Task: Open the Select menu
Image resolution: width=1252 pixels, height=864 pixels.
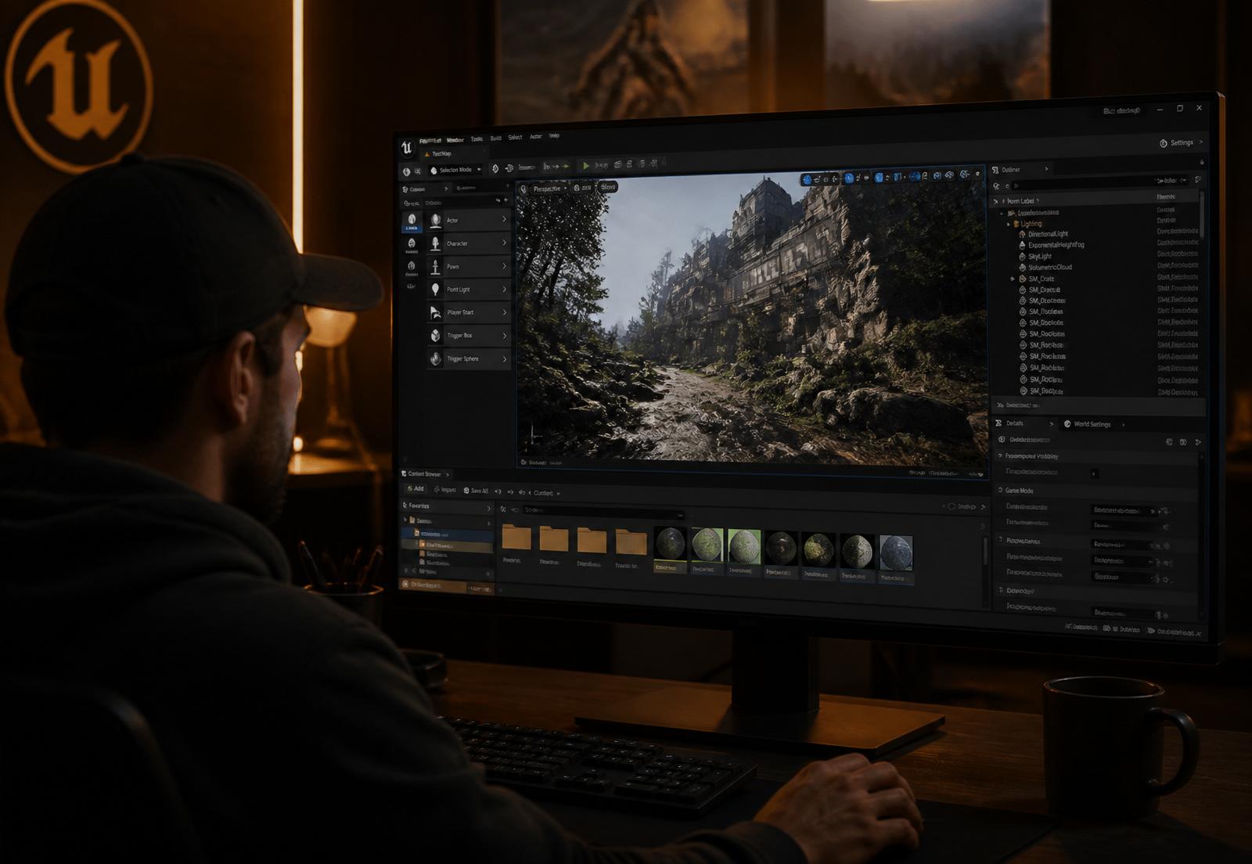Action: click(x=515, y=138)
